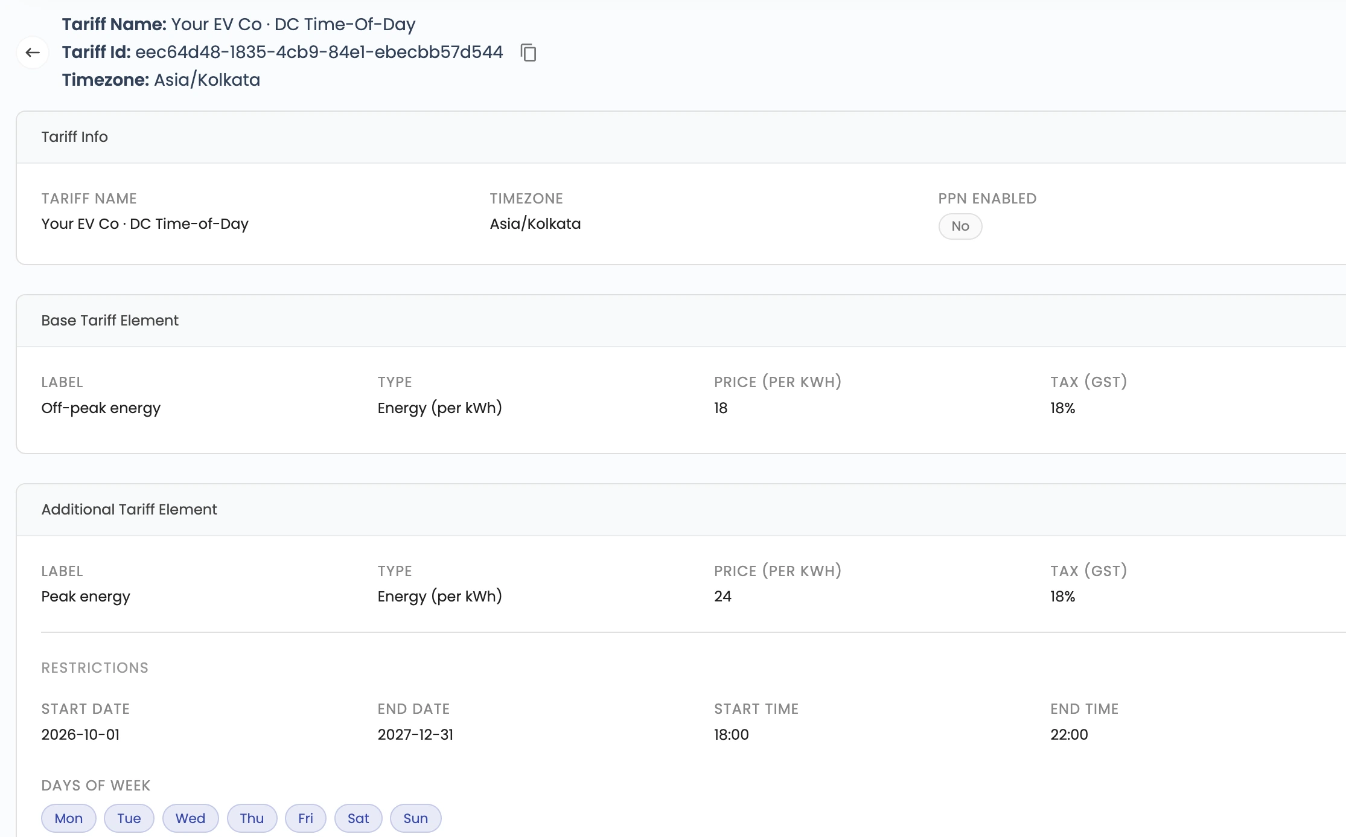The image size is (1346, 837).
Task: Click the Tue day chip
Action: 129,818
